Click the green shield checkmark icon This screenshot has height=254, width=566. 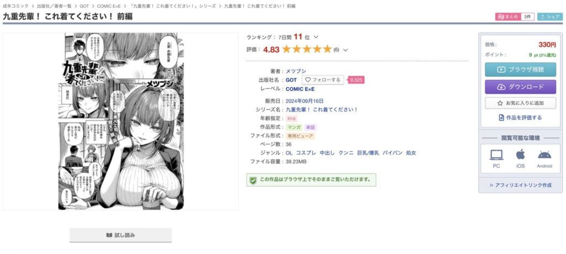pyautogui.click(x=253, y=179)
